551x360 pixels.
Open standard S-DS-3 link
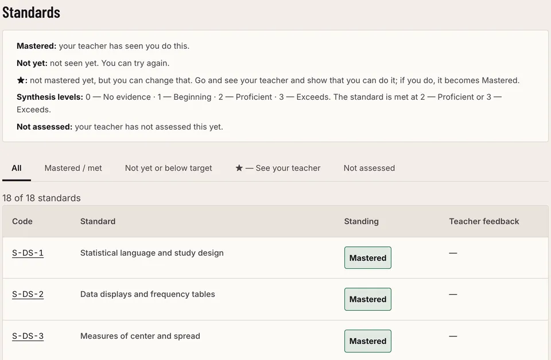click(28, 336)
